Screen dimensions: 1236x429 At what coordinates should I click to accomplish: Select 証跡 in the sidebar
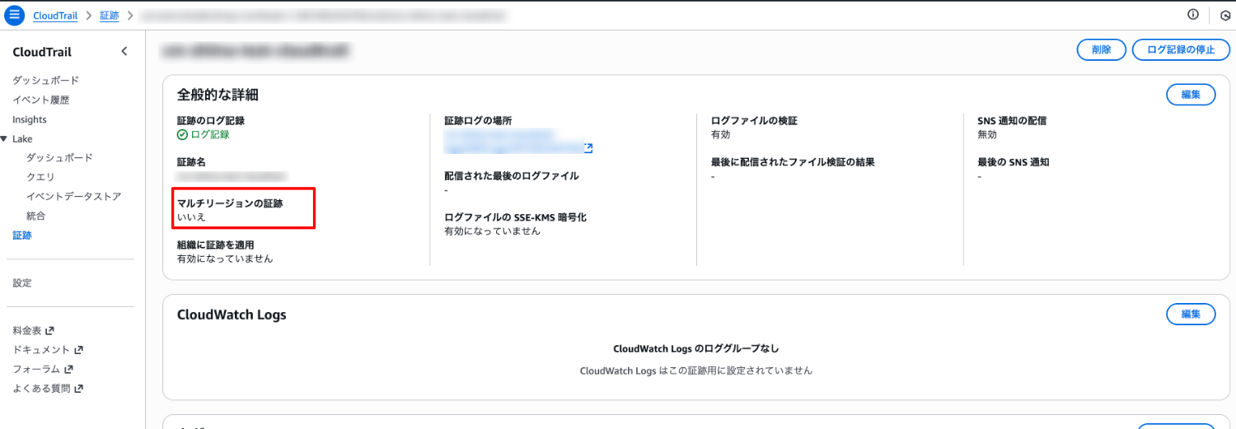22,235
